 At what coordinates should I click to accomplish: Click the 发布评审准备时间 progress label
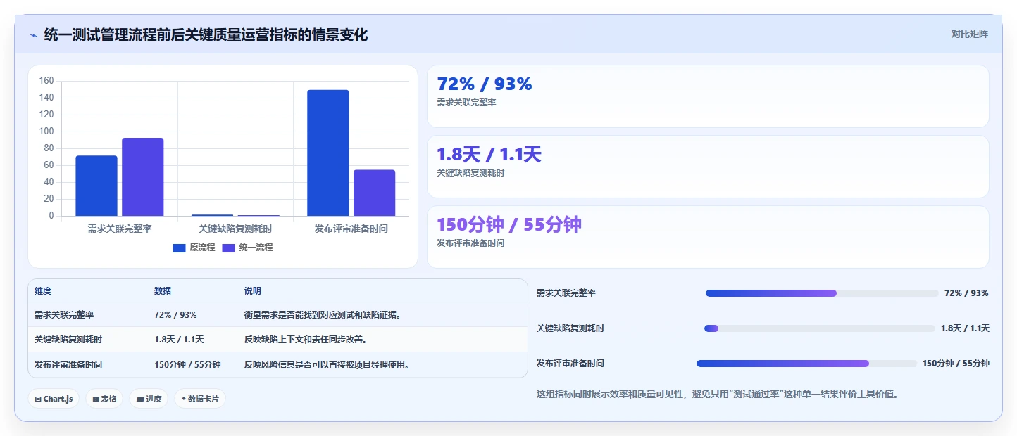pyautogui.click(x=570, y=364)
